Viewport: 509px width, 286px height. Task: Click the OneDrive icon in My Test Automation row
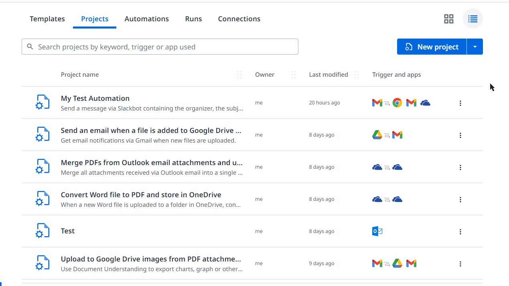tap(425, 103)
